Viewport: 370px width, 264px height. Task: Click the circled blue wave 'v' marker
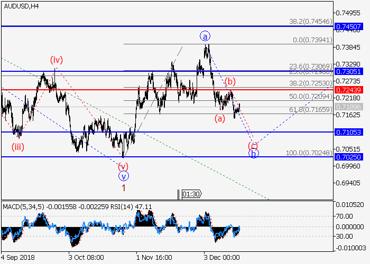coord(123,176)
